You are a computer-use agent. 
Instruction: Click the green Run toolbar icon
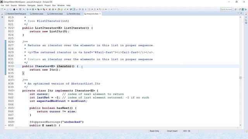33,9
